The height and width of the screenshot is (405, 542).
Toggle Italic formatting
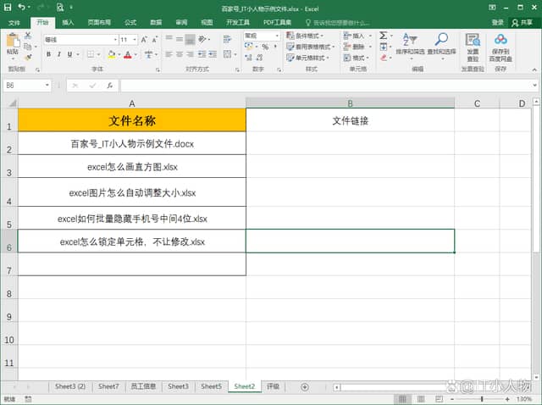60,54
